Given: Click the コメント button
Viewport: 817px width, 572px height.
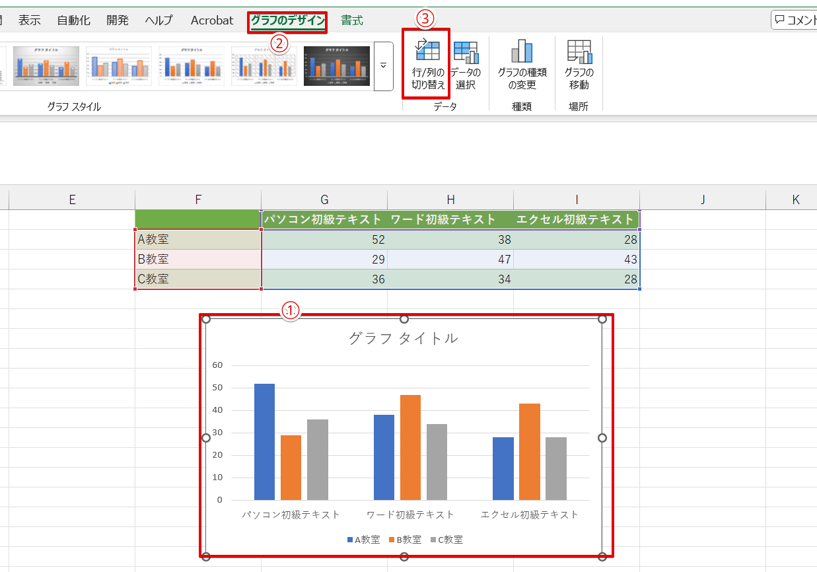Looking at the screenshot, I should click(795, 20).
